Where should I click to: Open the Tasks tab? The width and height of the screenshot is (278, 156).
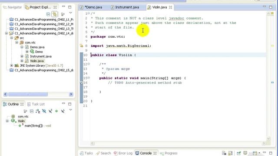pos(86,153)
